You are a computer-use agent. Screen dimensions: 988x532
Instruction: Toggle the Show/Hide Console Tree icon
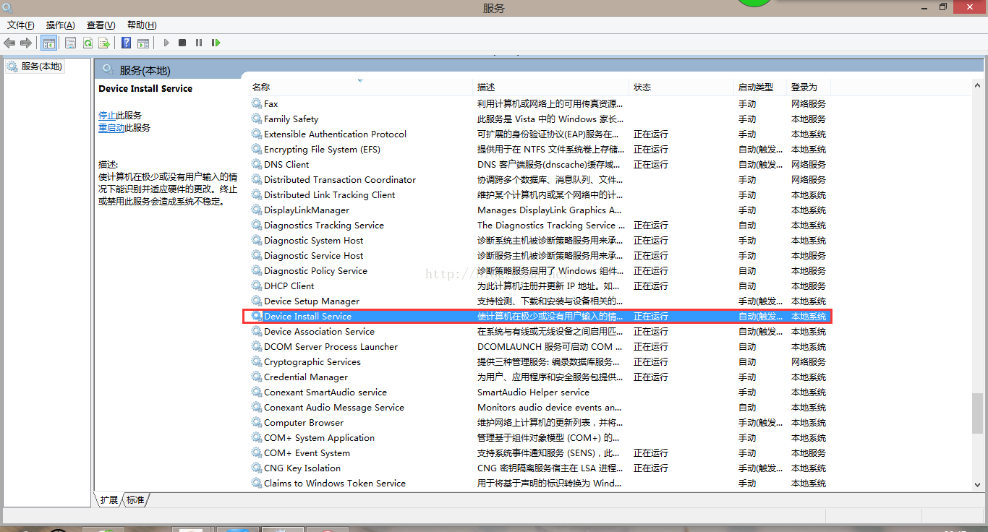pos(48,43)
